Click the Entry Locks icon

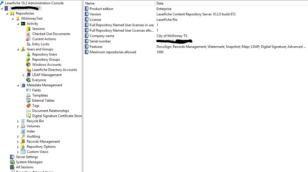click(x=29, y=44)
